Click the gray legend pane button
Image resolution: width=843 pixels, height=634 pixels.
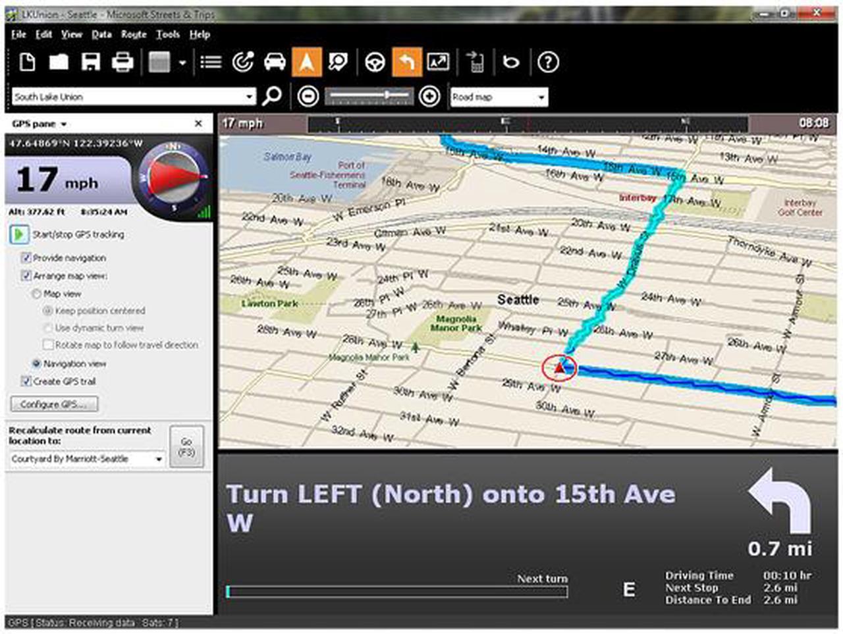pos(159,62)
